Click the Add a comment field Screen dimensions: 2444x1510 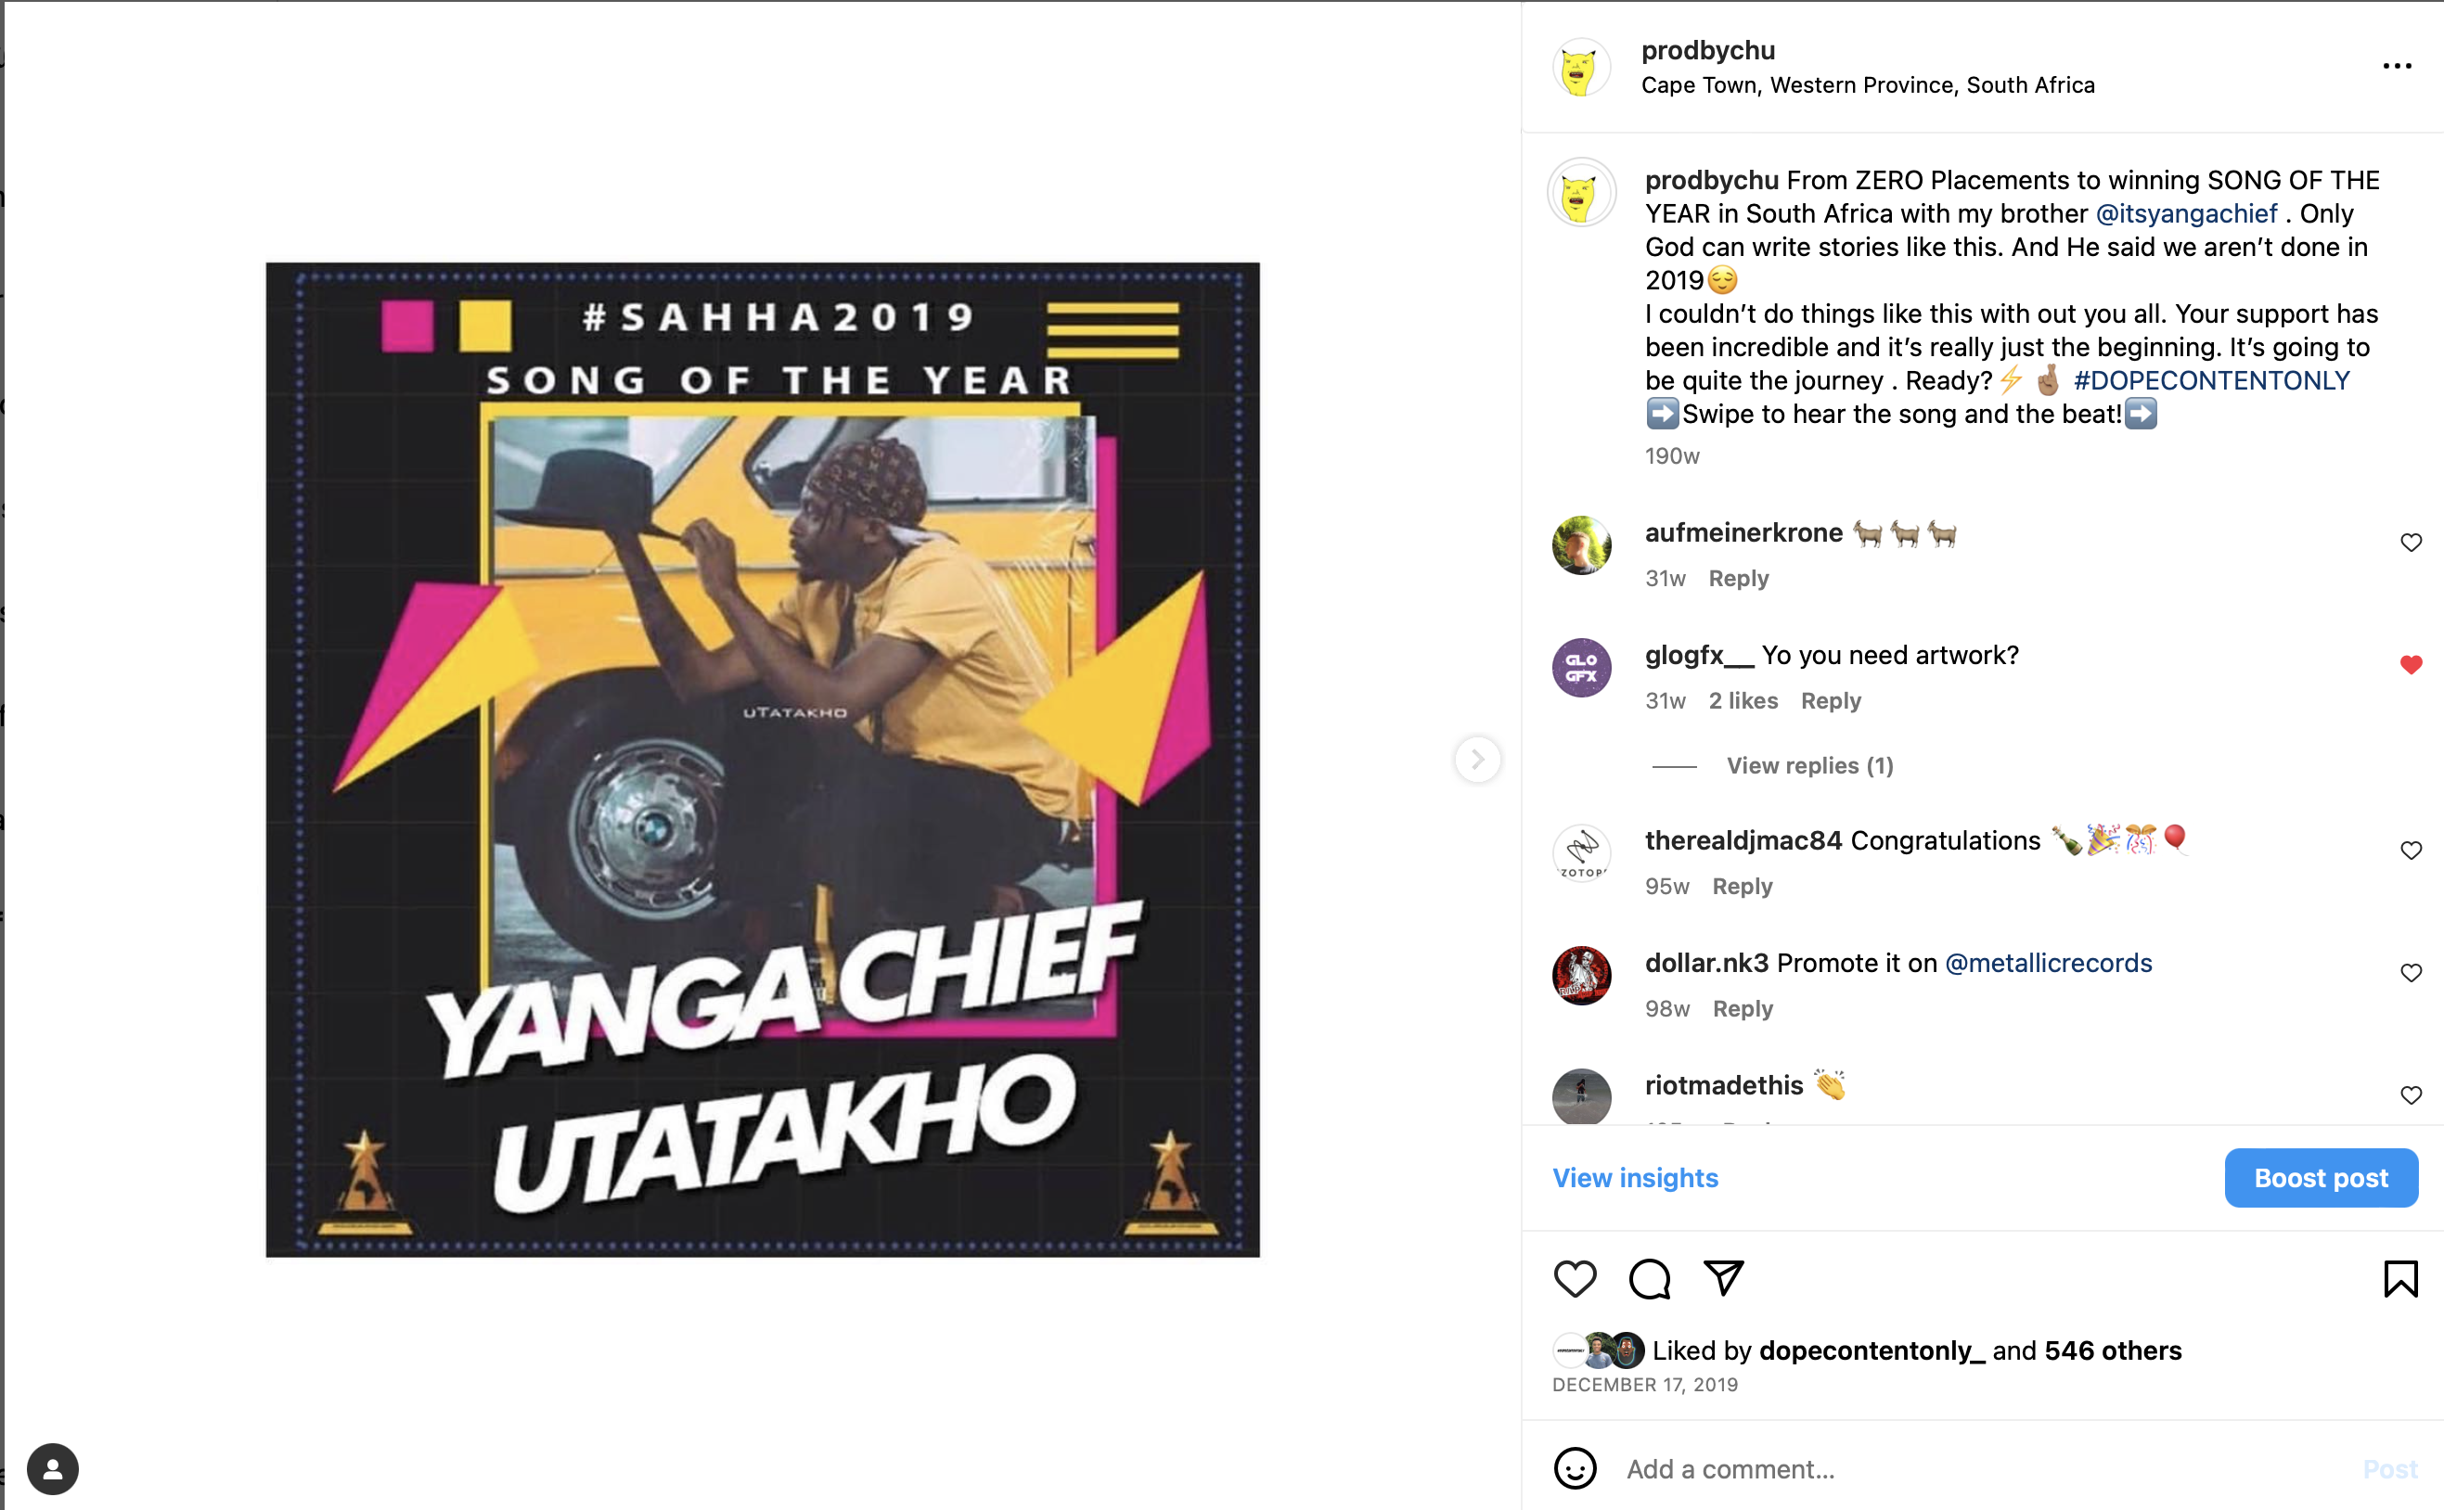[1987, 1468]
